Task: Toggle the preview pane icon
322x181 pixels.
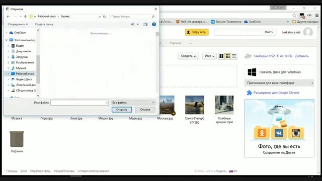Action: 145,24
